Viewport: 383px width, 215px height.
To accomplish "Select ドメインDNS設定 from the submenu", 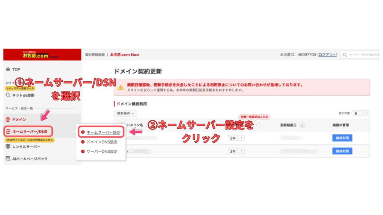I will 102,142.
